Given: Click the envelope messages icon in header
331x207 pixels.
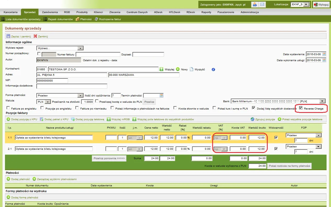Looking at the screenshot, I should 262,4.
